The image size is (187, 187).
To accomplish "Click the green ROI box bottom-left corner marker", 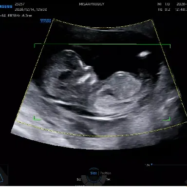I will pos(37,118).
